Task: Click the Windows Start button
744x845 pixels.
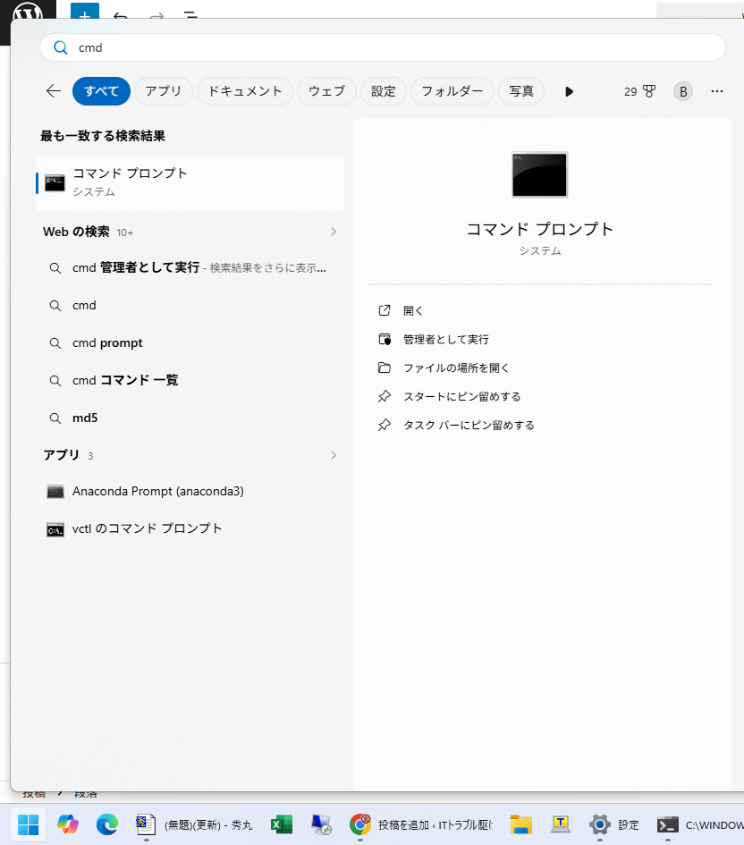Action: click(x=29, y=824)
